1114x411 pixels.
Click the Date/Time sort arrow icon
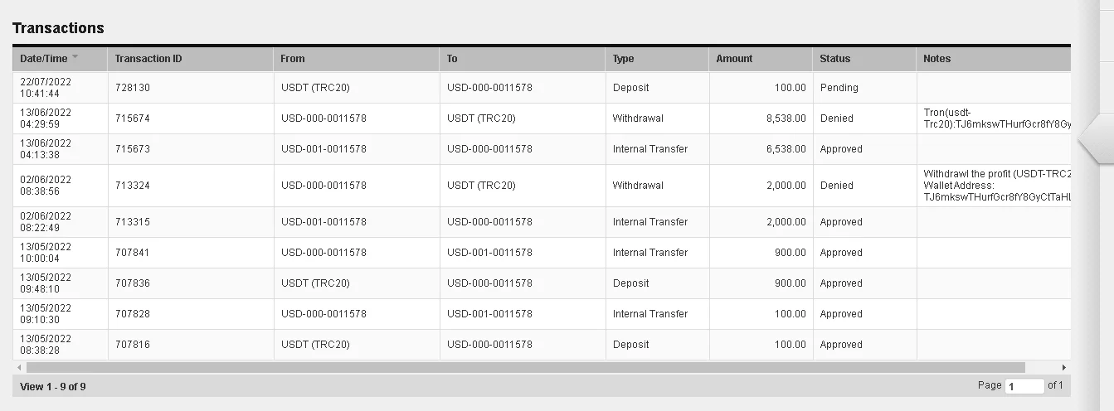[75, 58]
